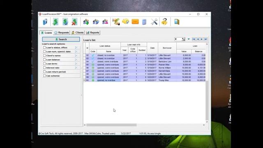
Task: Tick the Client's name checkbox
Action: tap(44, 55)
